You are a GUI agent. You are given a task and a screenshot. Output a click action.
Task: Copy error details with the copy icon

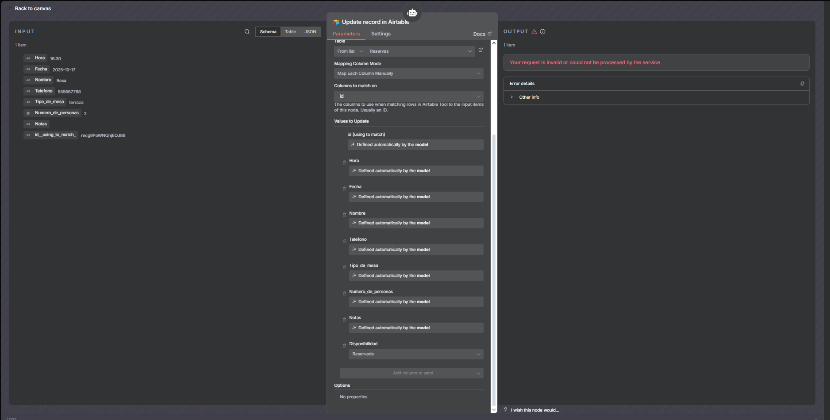(802, 84)
